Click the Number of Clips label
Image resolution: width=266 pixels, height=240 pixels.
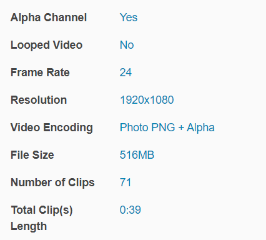coord(52,182)
